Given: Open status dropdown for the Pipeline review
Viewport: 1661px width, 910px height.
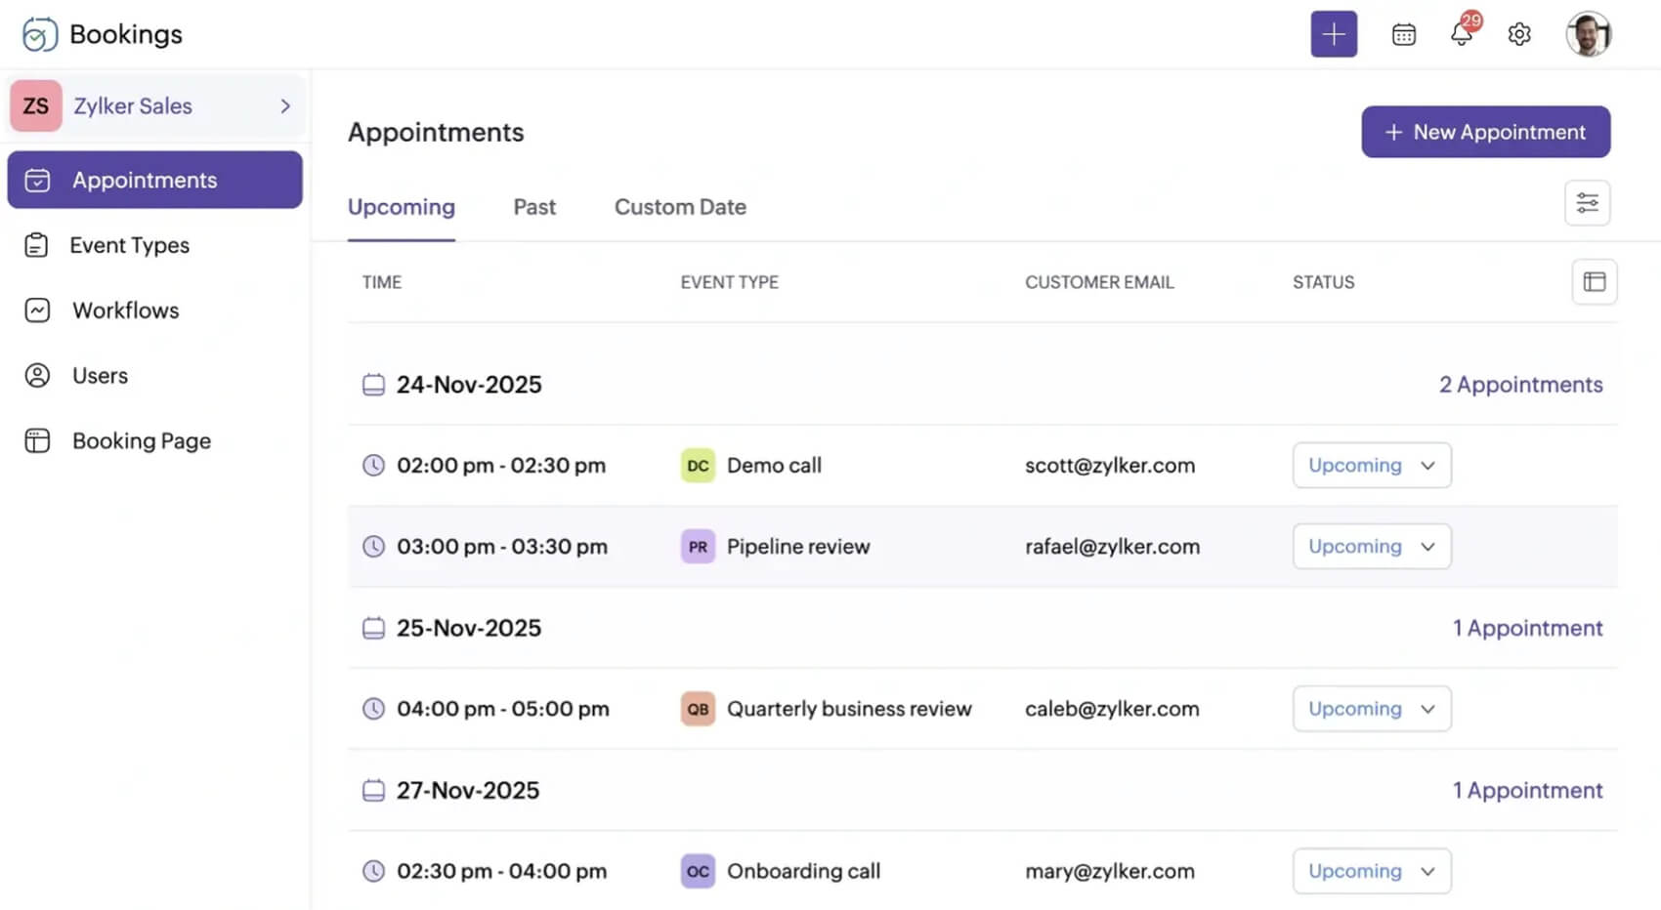Looking at the screenshot, I should [1372, 546].
